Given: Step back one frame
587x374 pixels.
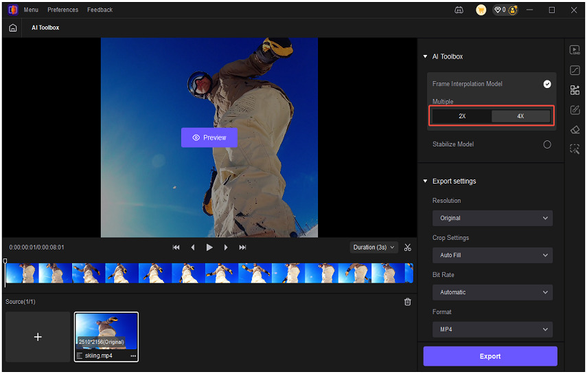Looking at the screenshot, I should pos(193,247).
